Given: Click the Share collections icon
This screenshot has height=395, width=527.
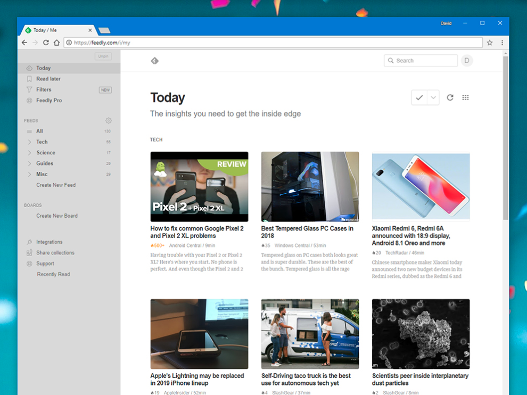Looking at the screenshot, I should pos(29,253).
